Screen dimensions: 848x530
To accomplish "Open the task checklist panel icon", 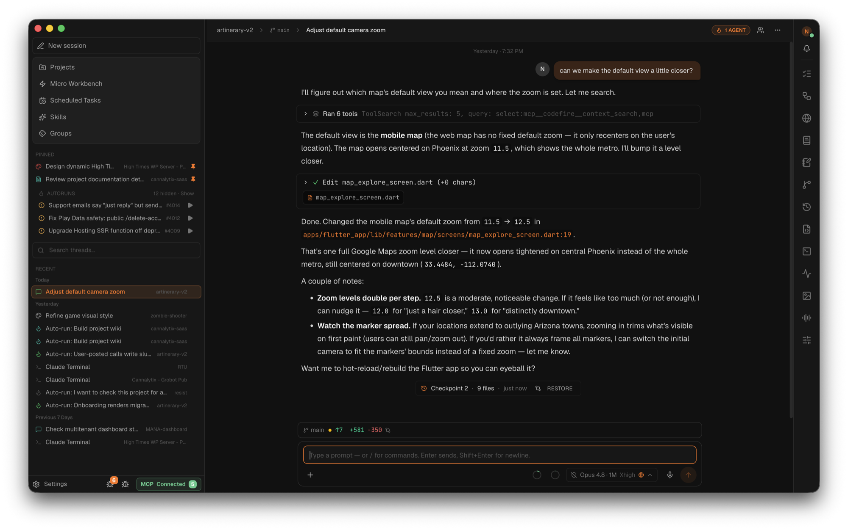I will pyautogui.click(x=806, y=74).
